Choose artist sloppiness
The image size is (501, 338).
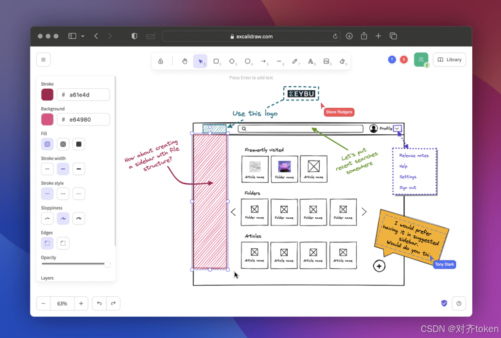coord(63,218)
